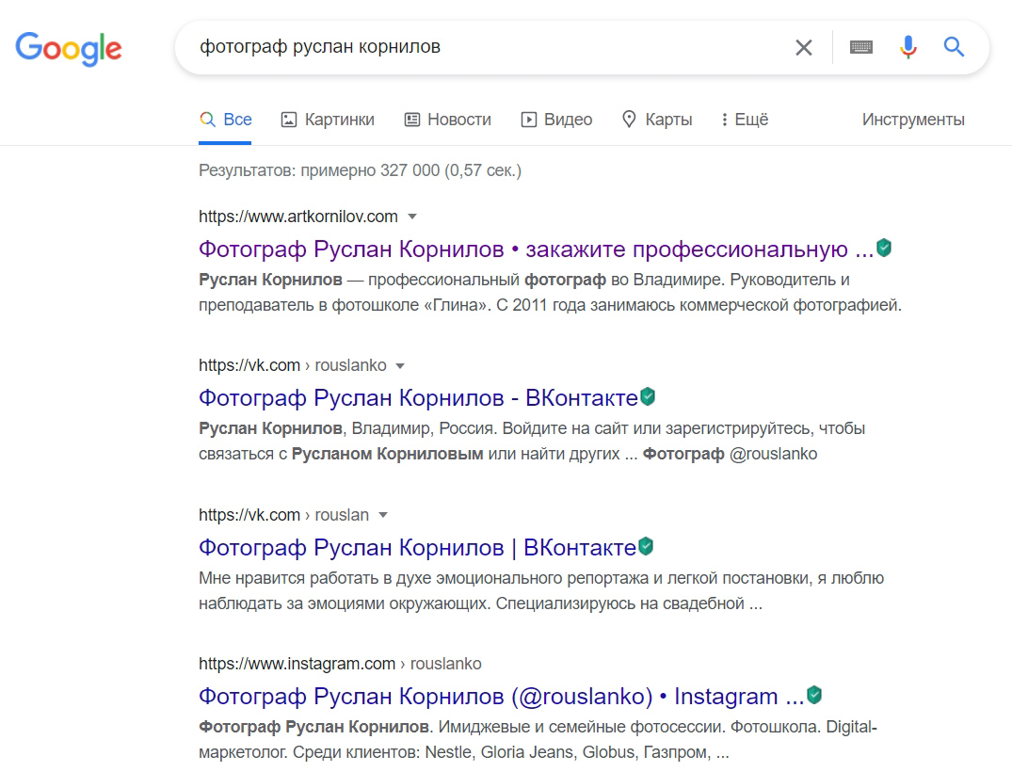Open the arrow menu beside vk.com rouslan result
This screenshot has height=772, width=1012.
coord(382,515)
